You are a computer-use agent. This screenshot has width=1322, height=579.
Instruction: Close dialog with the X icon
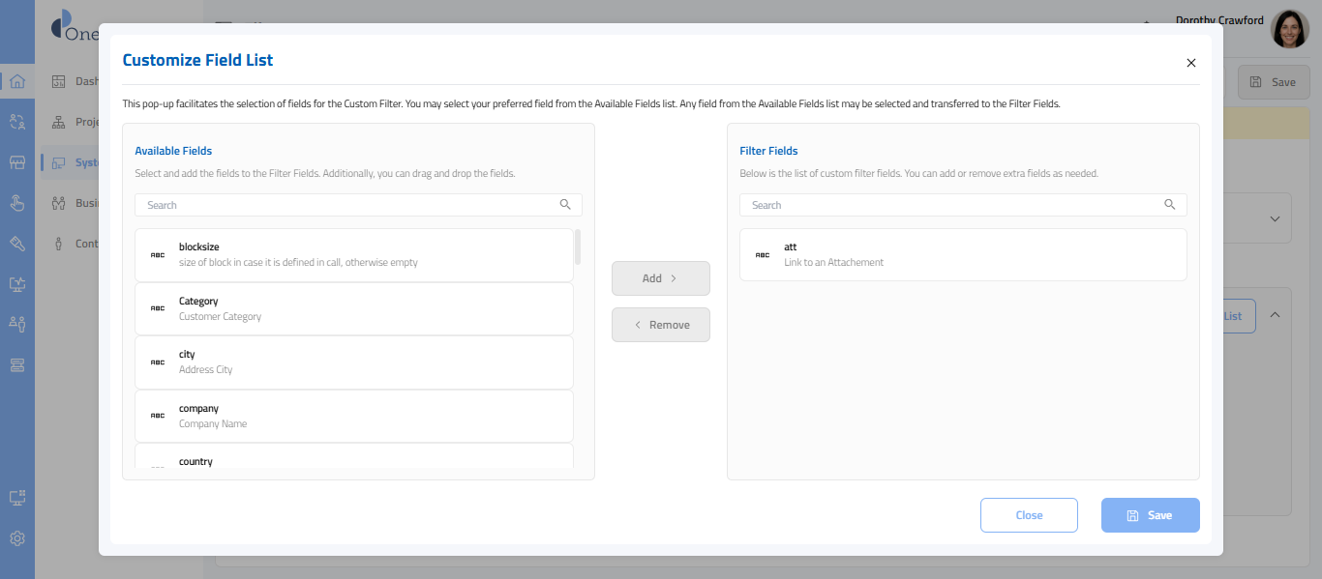tap(1191, 63)
